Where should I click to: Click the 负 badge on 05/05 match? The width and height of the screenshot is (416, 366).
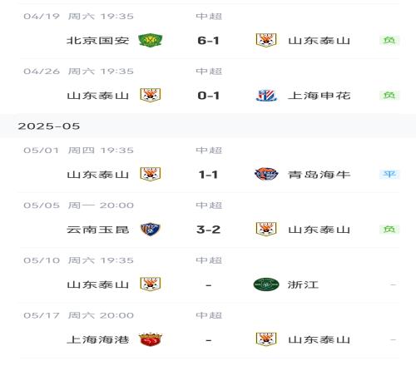coord(389,230)
